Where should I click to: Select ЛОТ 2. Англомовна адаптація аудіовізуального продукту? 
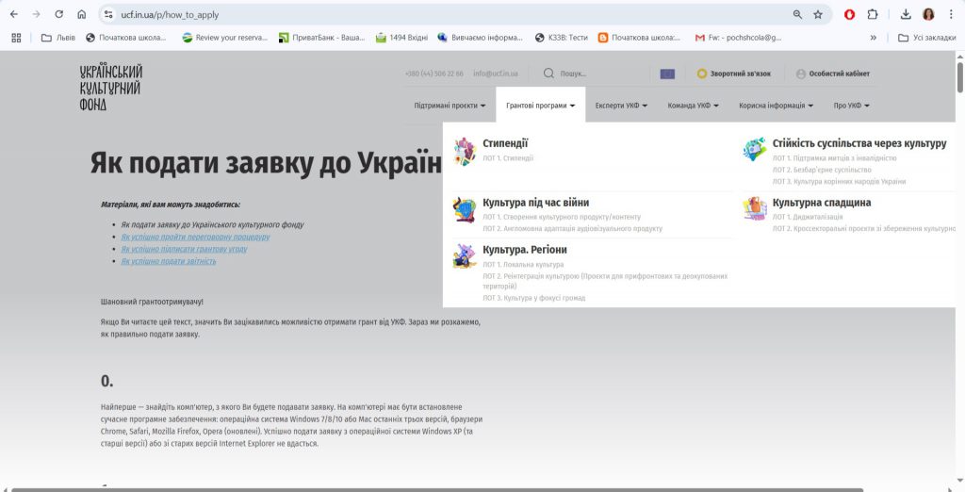572,228
